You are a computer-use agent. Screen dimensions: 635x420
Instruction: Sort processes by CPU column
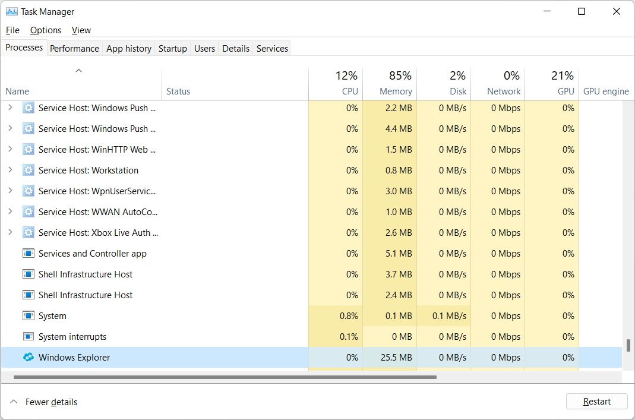point(336,83)
